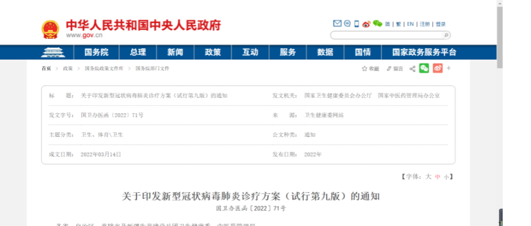Screen dimensions: 531x226
Task: Click the 发布日期 value 2022年
Action: 313,155
